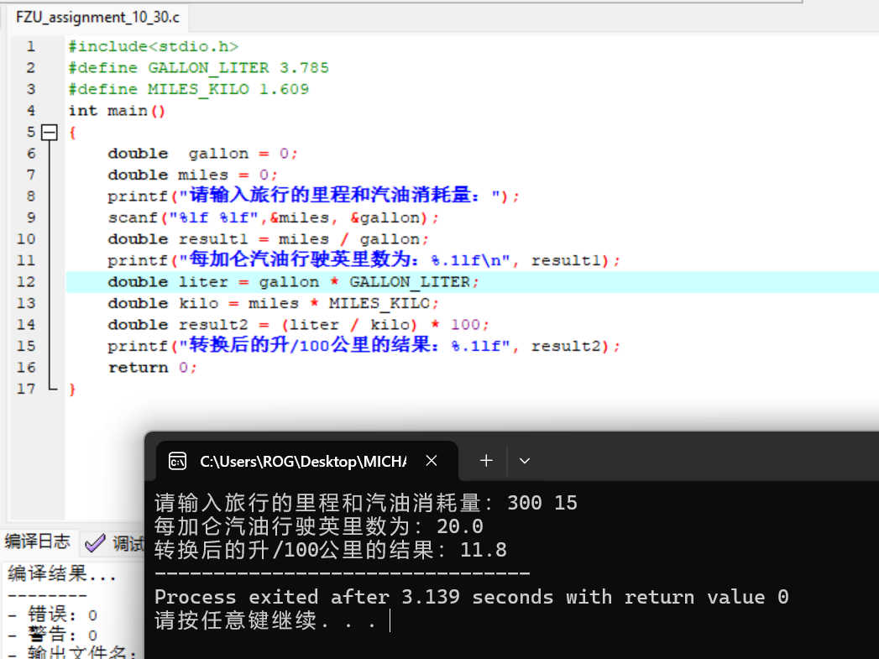Open the new terminal tab plus button
Viewport: 879px width, 659px height.
(x=486, y=461)
